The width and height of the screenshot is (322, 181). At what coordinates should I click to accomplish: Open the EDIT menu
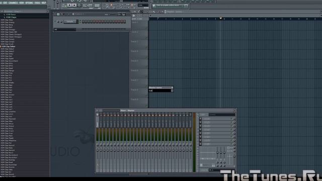[6, 3]
